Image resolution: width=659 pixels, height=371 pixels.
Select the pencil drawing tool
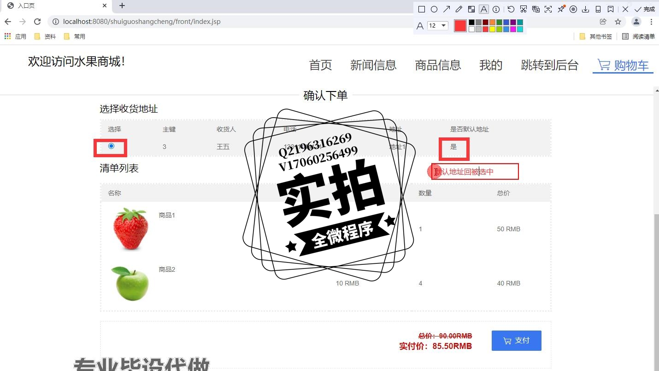(459, 9)
